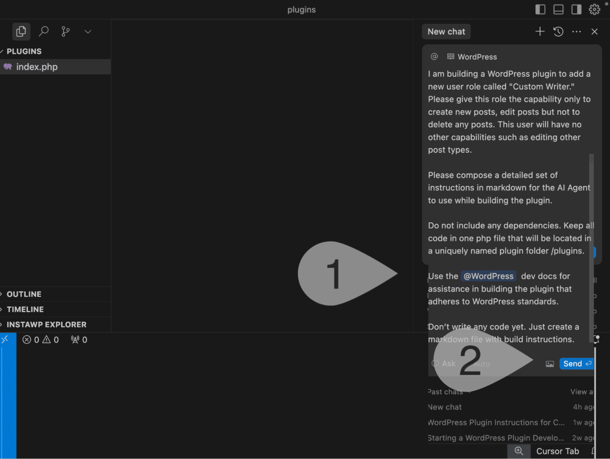This screenshot has height=459, width=610.
Task: Open the more actions ellipsis in chat panel
Action: point(576,31)
